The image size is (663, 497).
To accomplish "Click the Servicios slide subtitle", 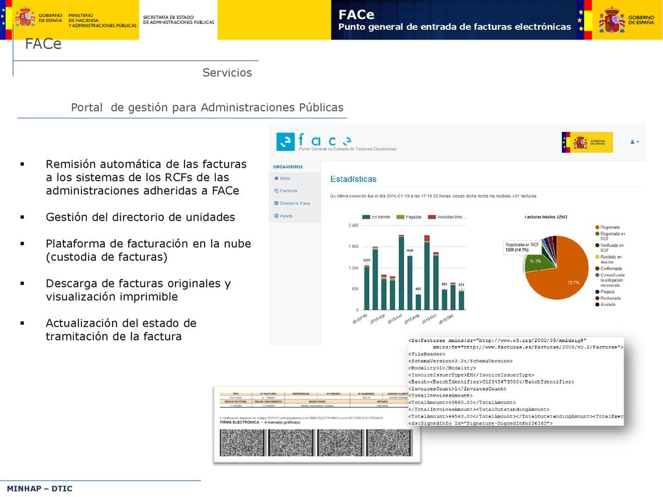I will tap(227, 72).
